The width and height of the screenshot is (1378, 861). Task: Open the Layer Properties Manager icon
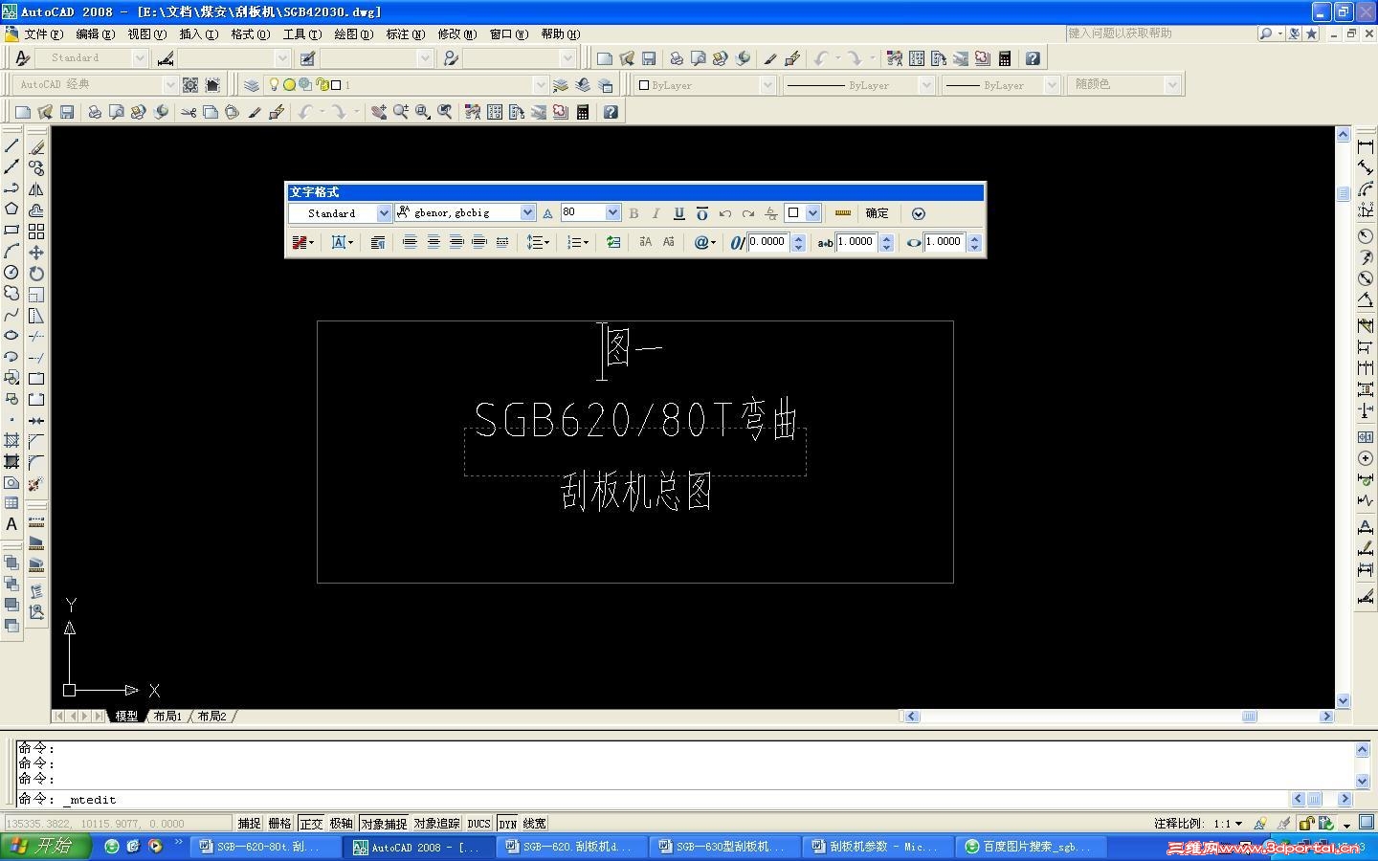(x=252, y=85)
